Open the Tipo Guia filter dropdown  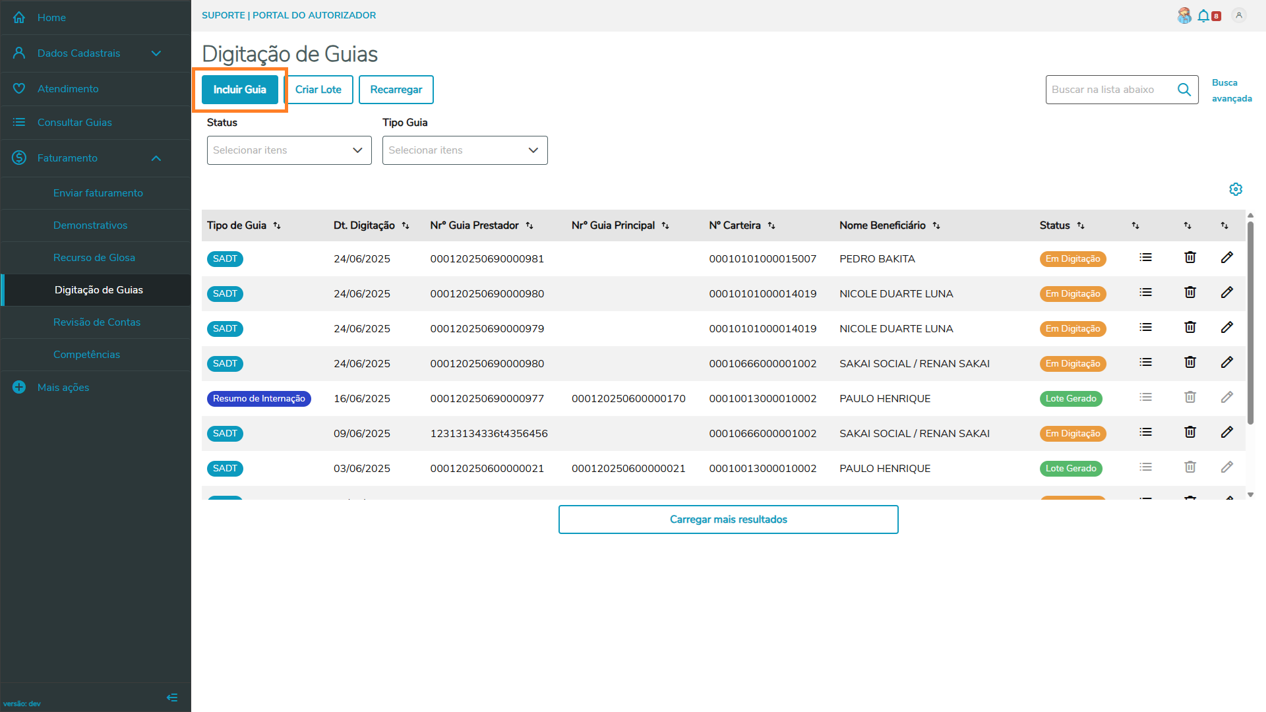464,150
